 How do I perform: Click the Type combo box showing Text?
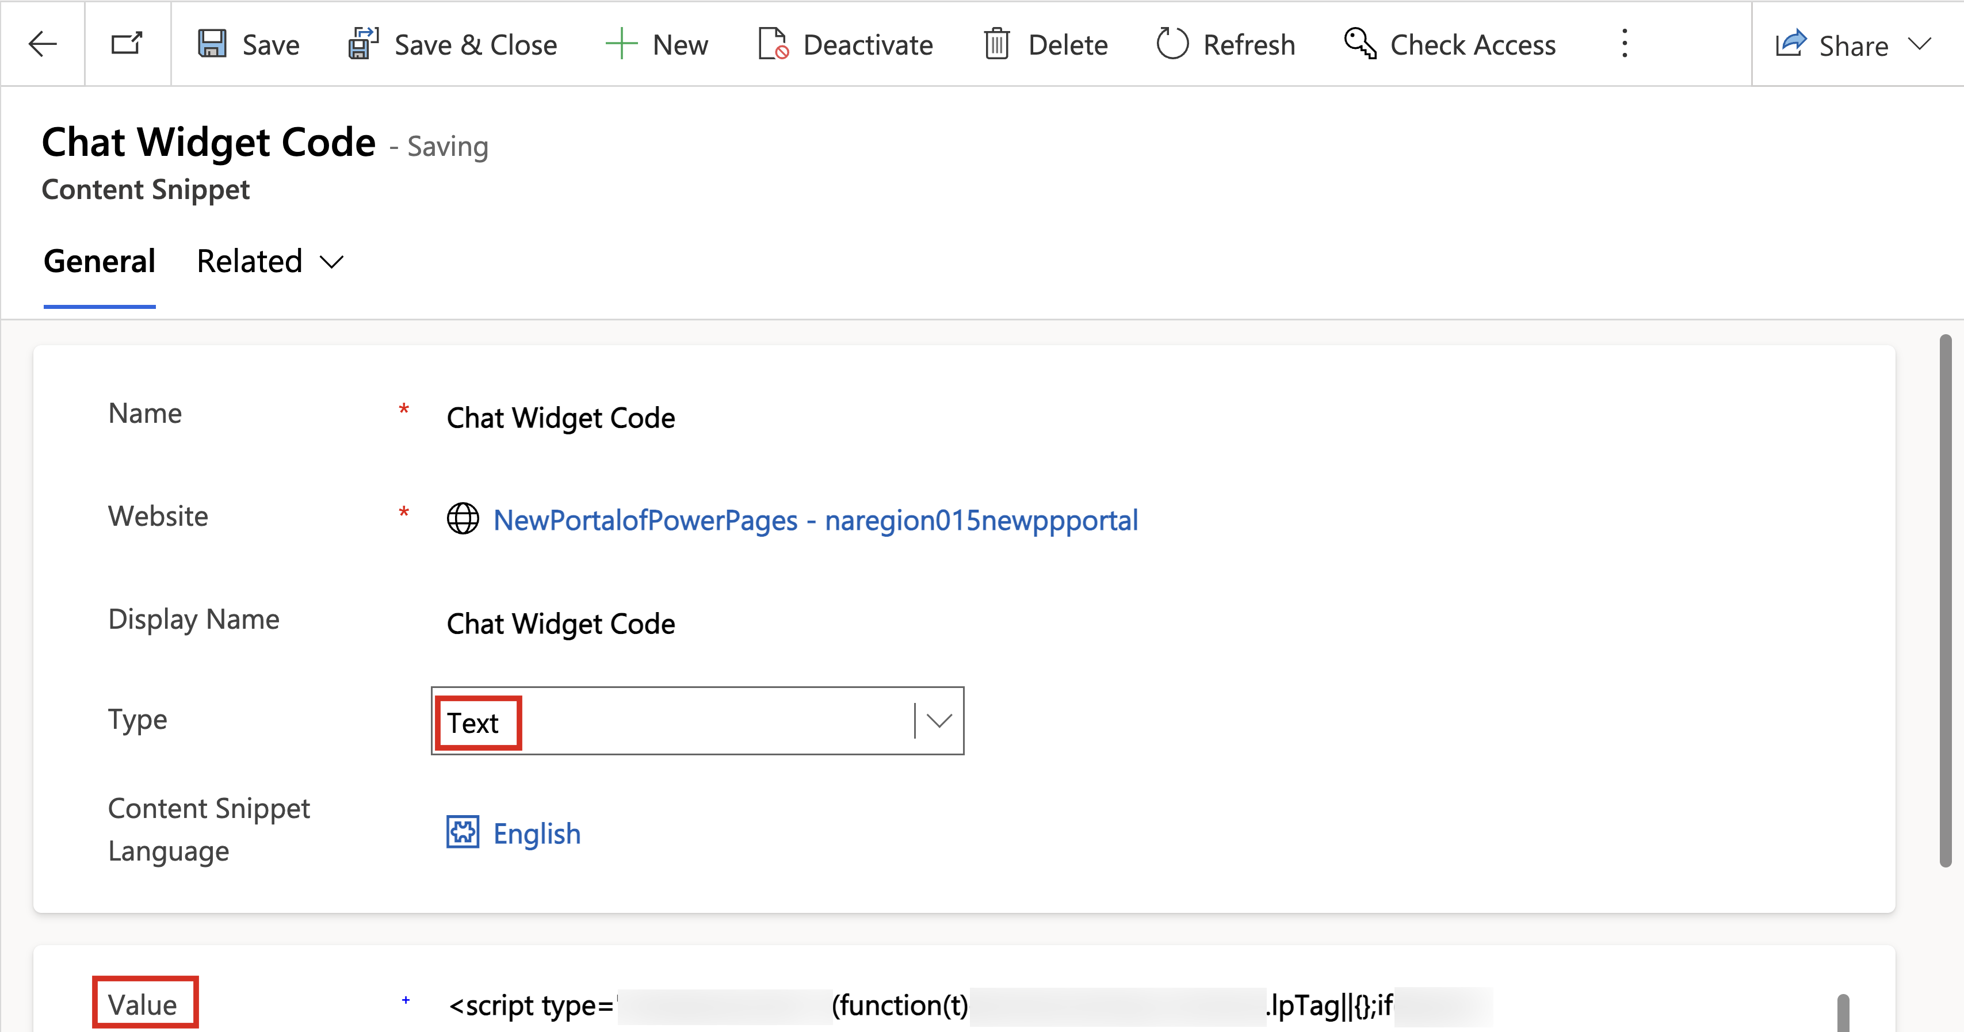pos(698,721)
